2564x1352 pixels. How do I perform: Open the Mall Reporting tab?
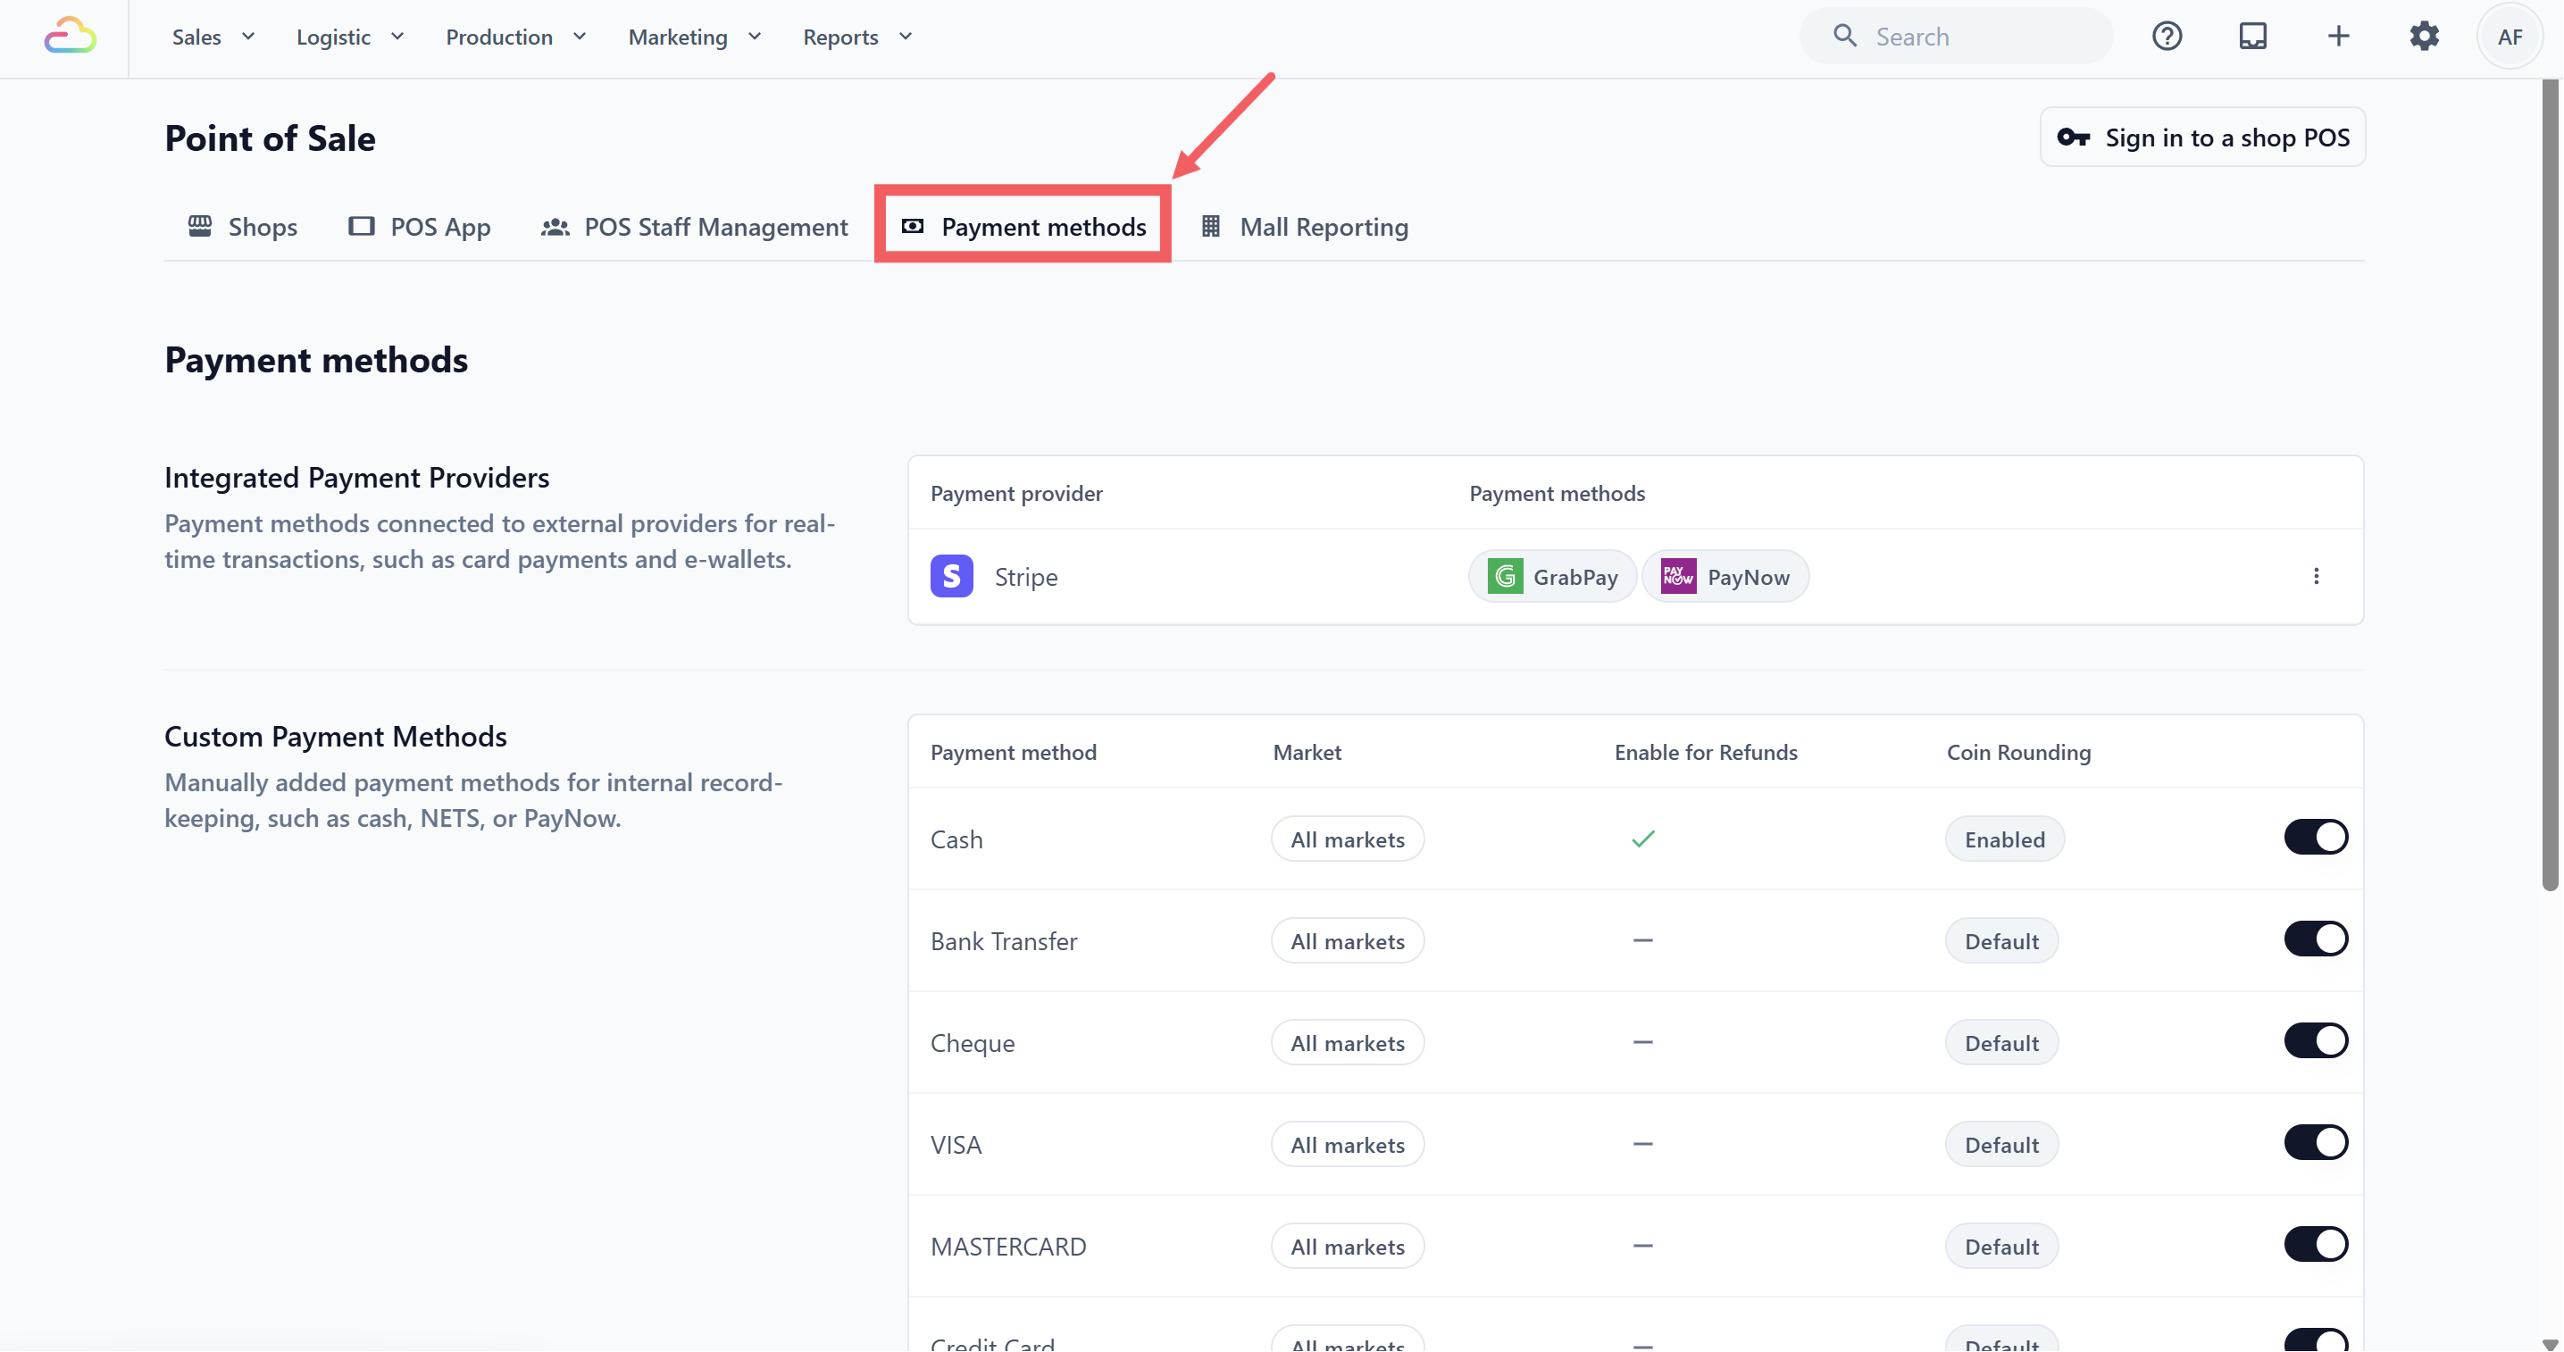[x=1303, y=227]
